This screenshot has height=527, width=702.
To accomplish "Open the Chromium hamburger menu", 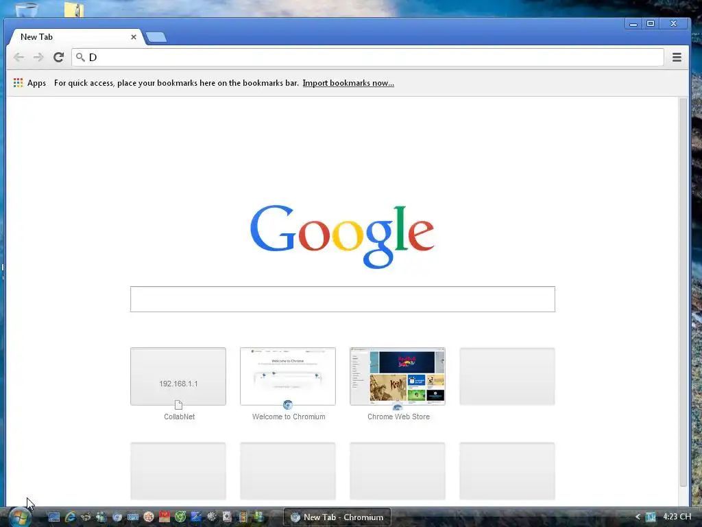I will click(x=677, y=57).
